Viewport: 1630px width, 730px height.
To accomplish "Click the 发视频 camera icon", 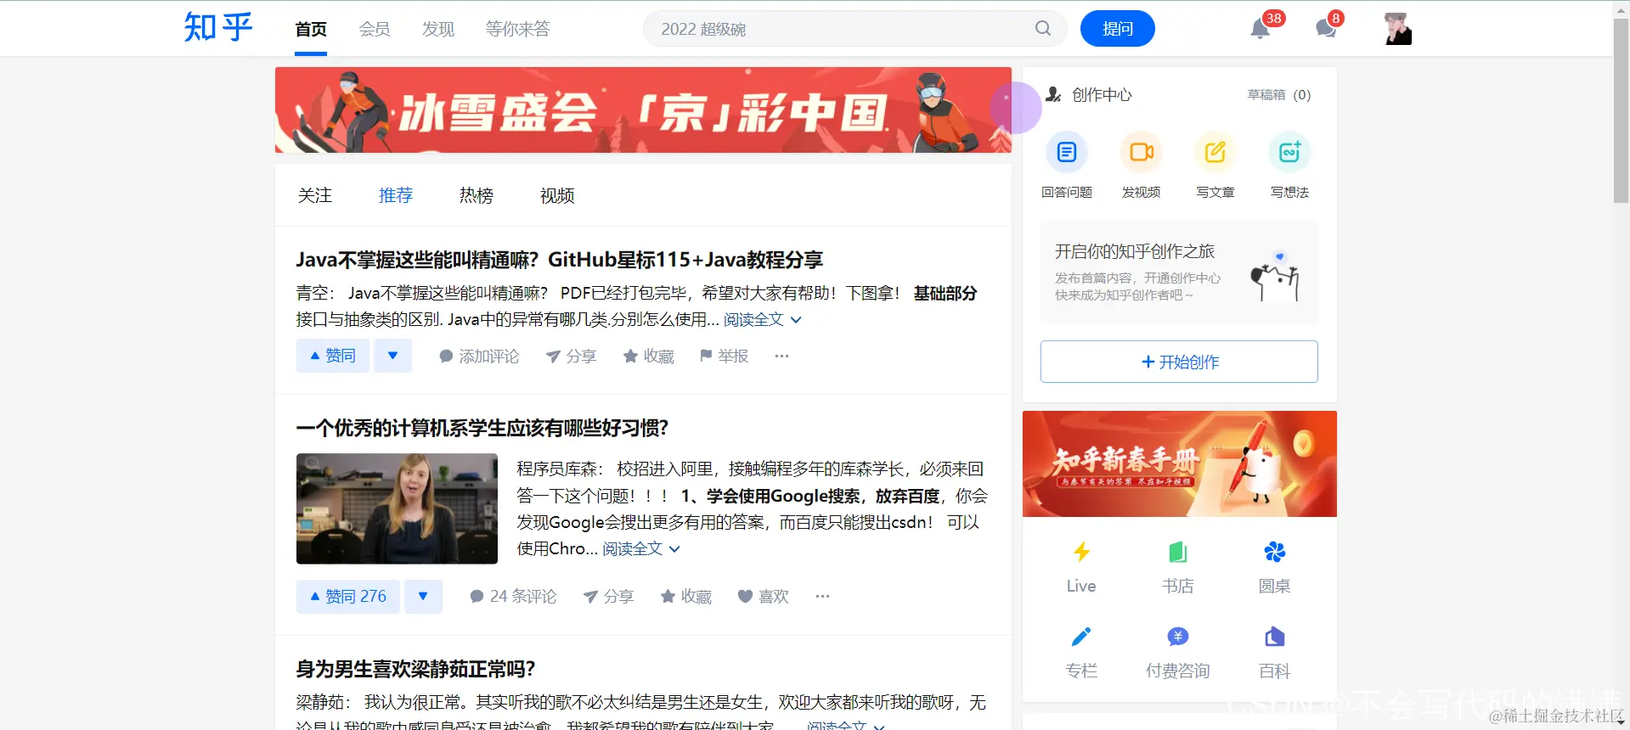I will tap(1141, 152).
